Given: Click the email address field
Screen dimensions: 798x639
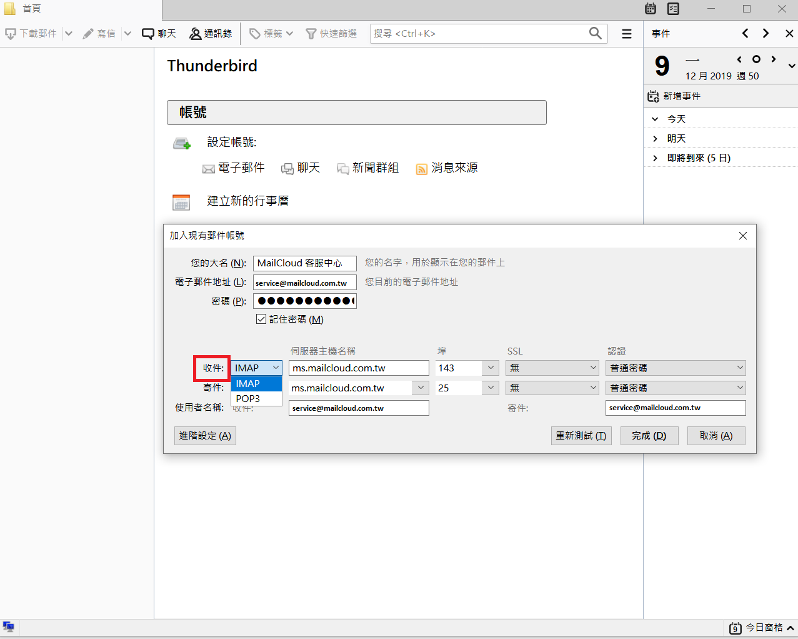Looking at the screenshot, I should (x=305, y=283).
